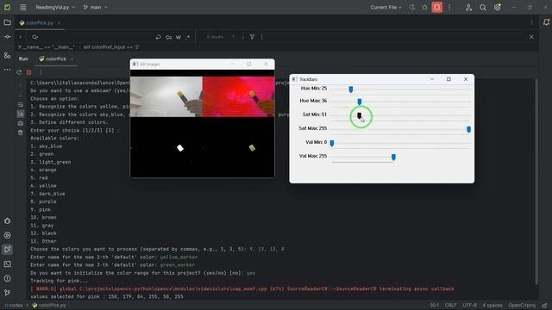Show more tool windows ellipsis
Viewport: 552px width, 310px height.
point(7,70)
